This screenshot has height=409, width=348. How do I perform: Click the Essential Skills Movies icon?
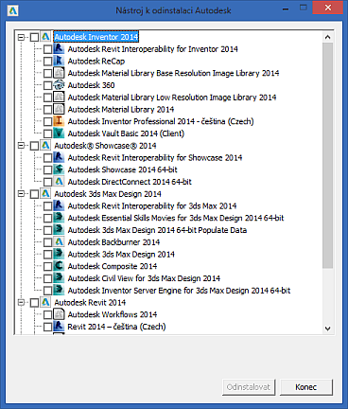click(x=59, y=218)
